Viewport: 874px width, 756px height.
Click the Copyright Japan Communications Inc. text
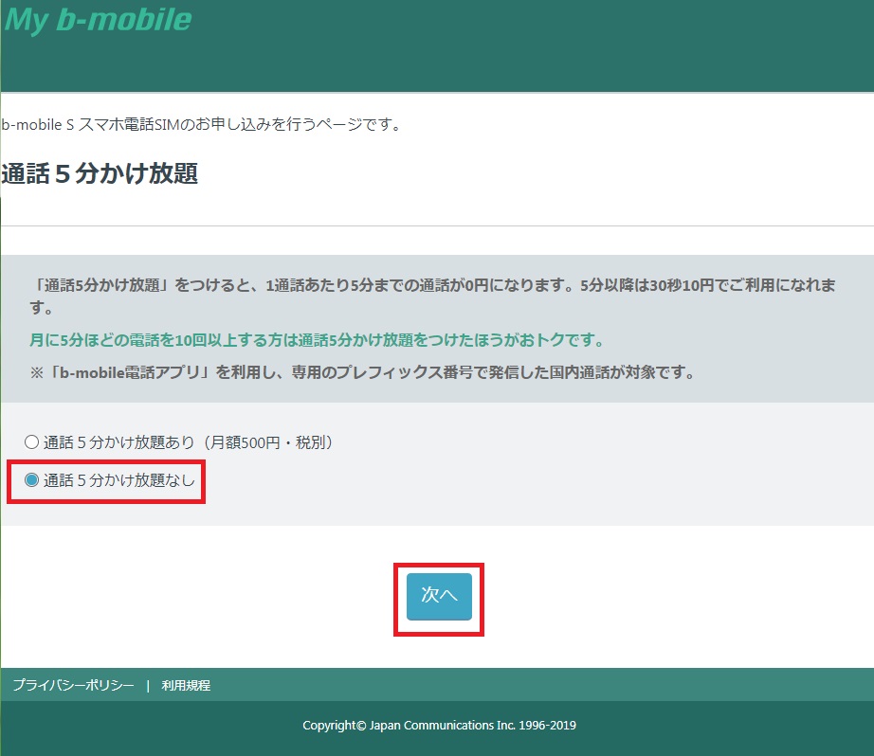point(439,726)
